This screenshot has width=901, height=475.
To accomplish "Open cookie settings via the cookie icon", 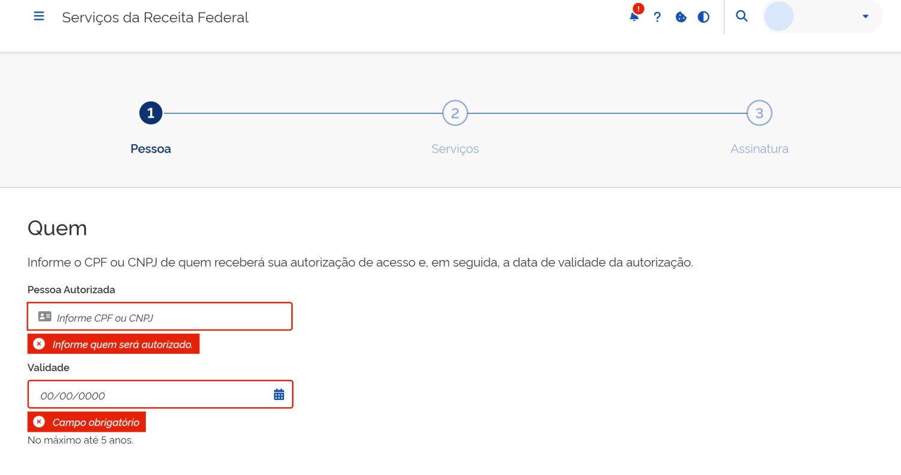I will pyautogui.click(x=681, y=17).
